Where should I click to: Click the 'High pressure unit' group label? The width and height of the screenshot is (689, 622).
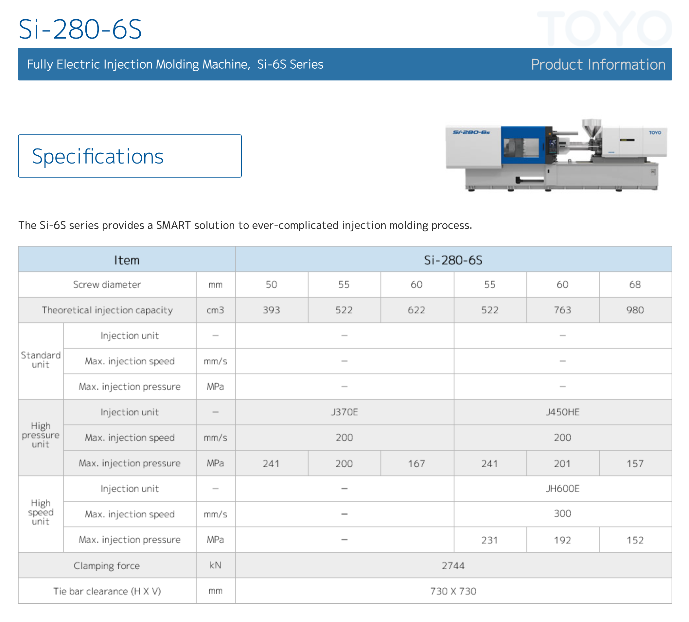[x=41, y=436]
